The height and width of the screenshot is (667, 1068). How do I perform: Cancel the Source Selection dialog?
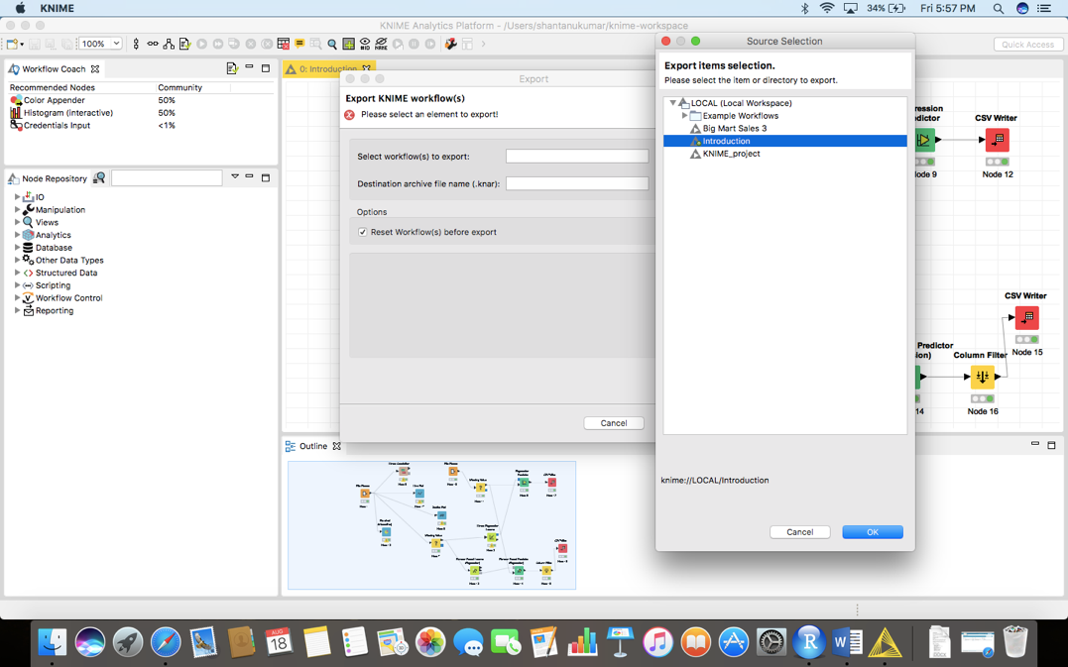click(x=799, y=532)
